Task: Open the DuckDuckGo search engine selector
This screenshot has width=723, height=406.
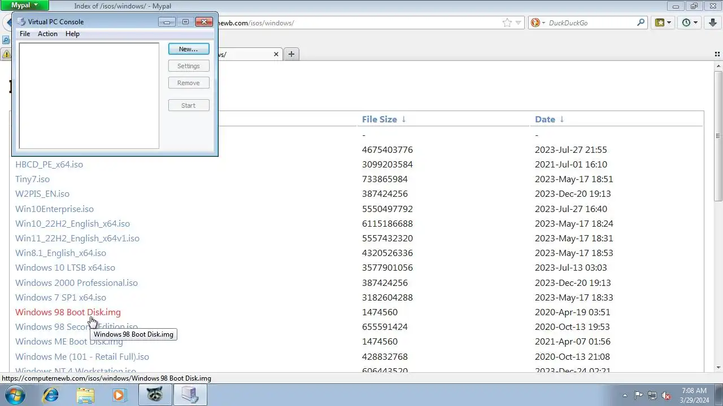Action: 537,23
